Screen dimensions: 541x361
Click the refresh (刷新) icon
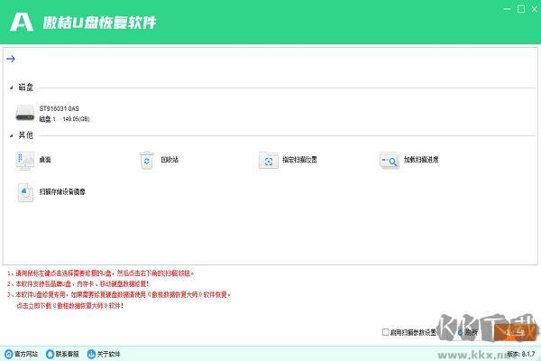[460, 332]
